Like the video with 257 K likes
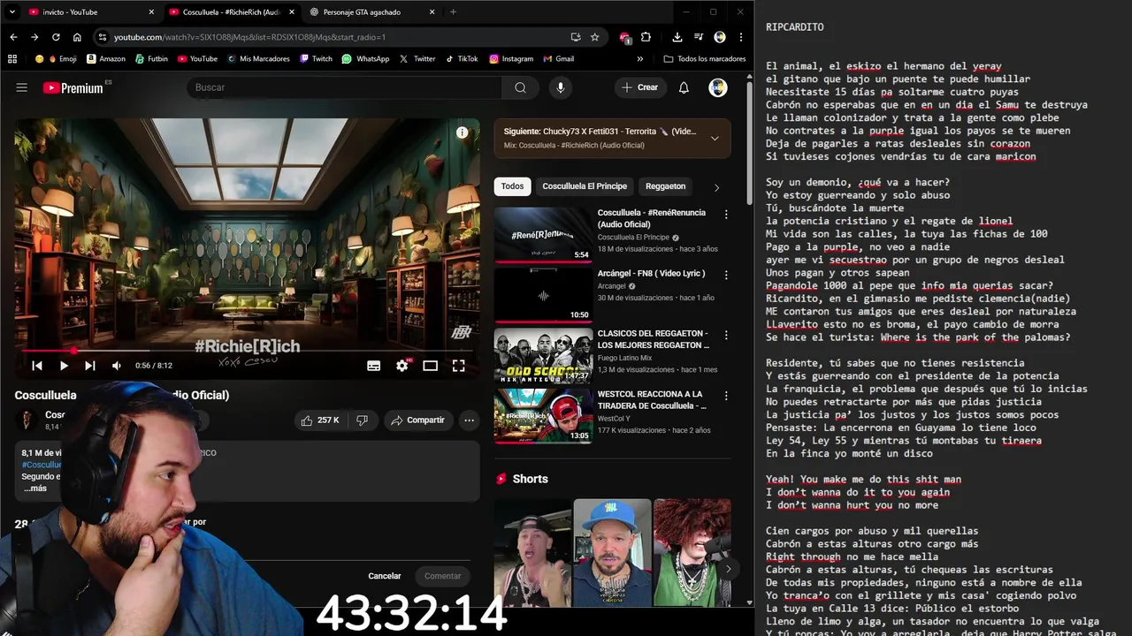Screen dimensions: 1132x636 click(x=320, y=420)
